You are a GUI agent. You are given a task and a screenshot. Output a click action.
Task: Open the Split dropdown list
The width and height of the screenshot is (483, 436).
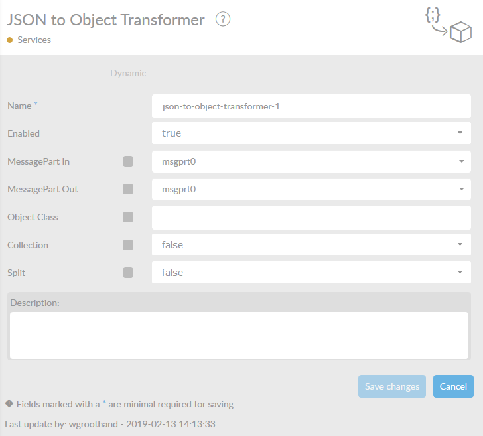pyautogui.click(x=311, y=273)
